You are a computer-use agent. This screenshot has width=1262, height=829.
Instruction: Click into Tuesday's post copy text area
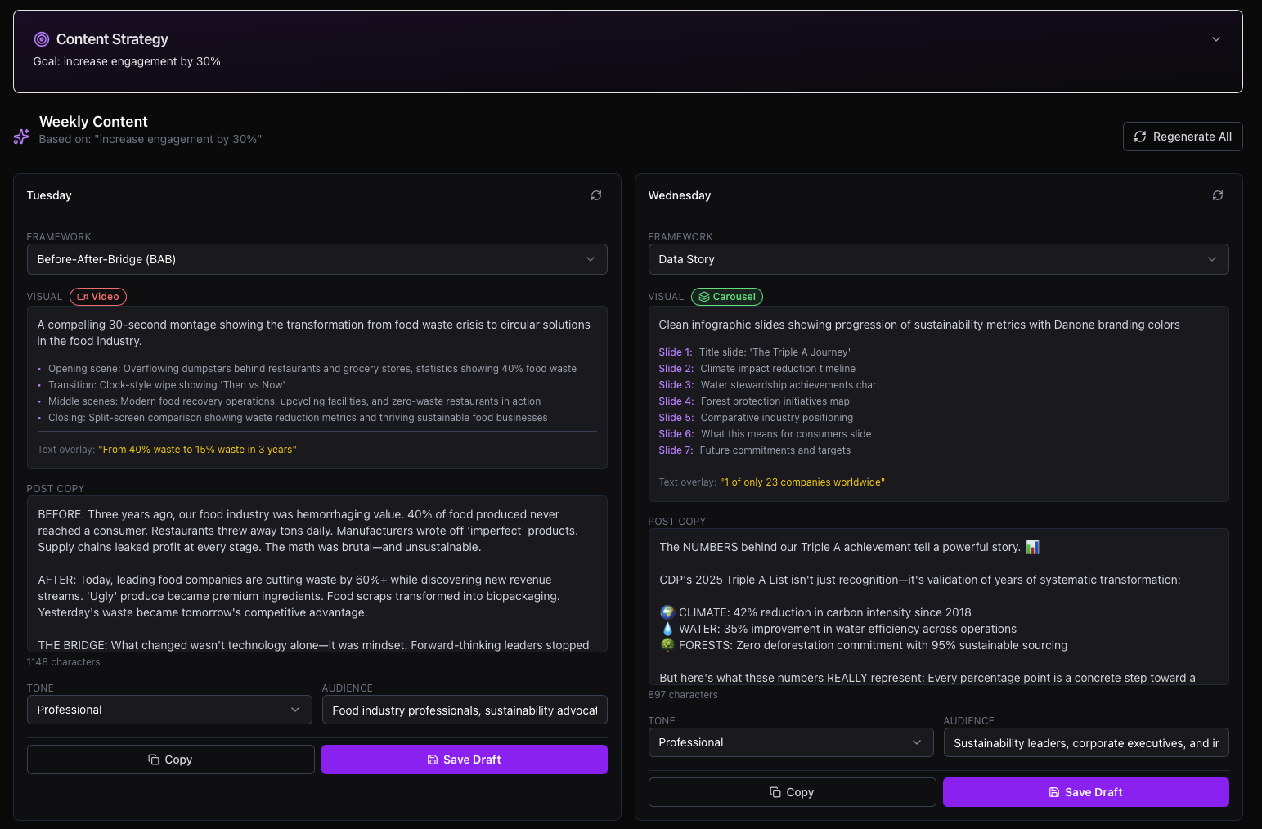click(317, 572)
